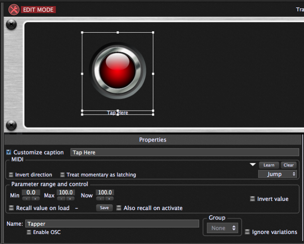Click the top-center resize handle of widget
Screen dimensions: 304x244
117,33
